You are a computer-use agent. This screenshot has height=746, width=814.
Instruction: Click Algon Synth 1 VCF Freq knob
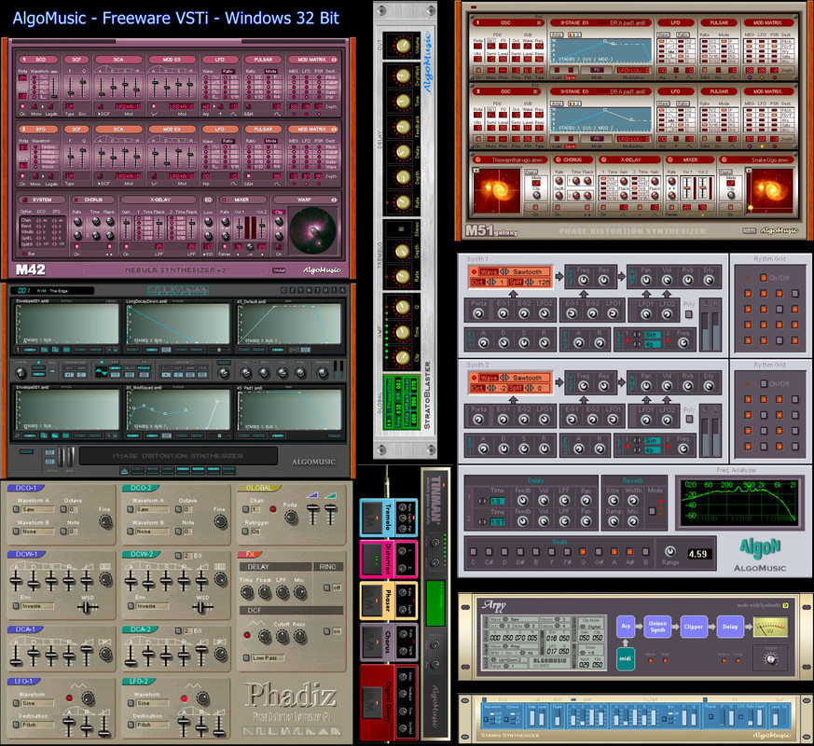click(584, 281)
